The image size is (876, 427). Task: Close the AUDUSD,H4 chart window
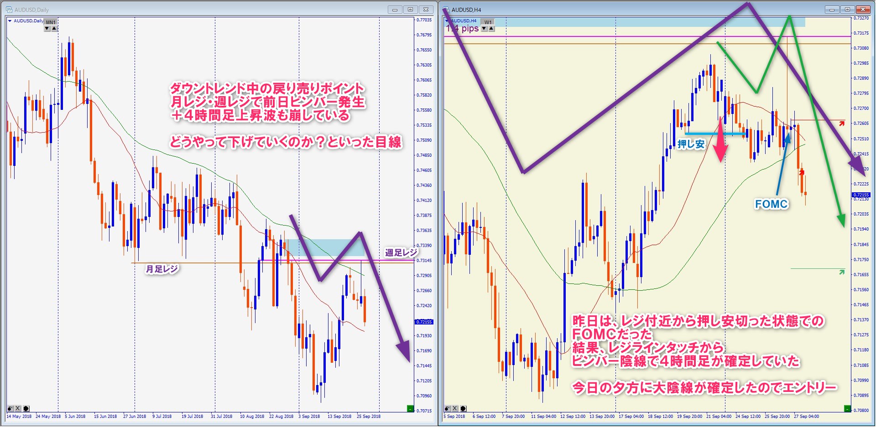(863, 10)
